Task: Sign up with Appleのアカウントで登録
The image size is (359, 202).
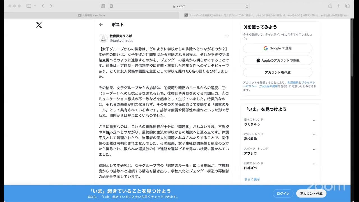Action: (x=278, y=60)
